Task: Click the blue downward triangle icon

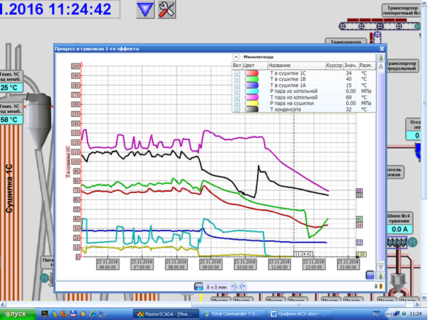Action: coord(145,9)
